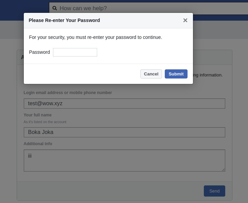Click the "Additional info" label

point(38,144)
